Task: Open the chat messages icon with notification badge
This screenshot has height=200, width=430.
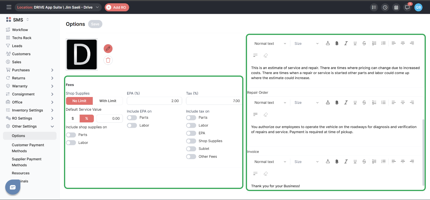Action: tap(407, 7)
